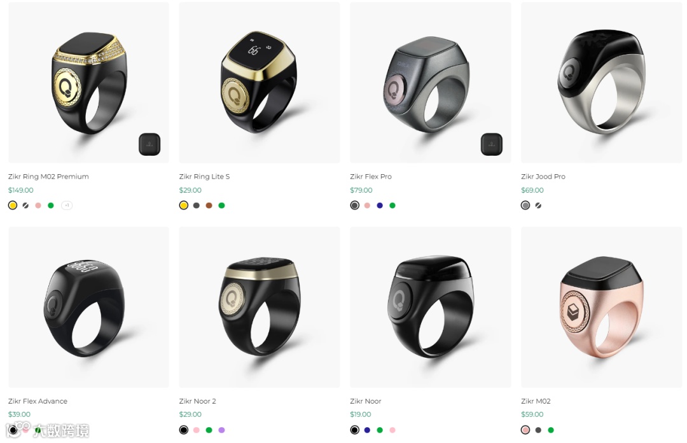Open the Zikr Noor ring product image
Viewport: 687px width, 443px height.
coord(430,307)
